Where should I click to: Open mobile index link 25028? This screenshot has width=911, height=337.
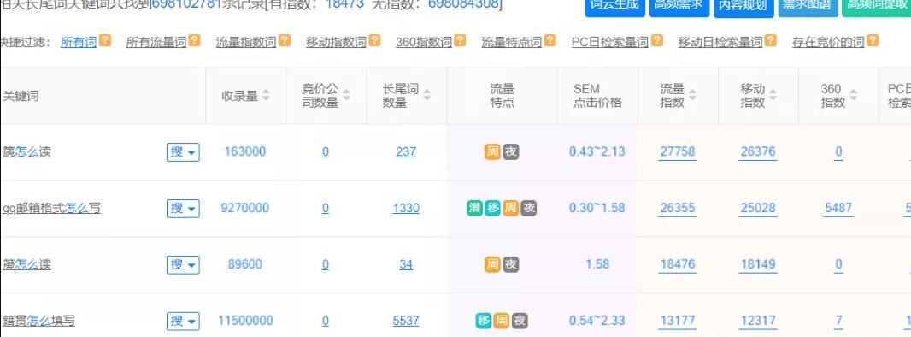(758, 208)
